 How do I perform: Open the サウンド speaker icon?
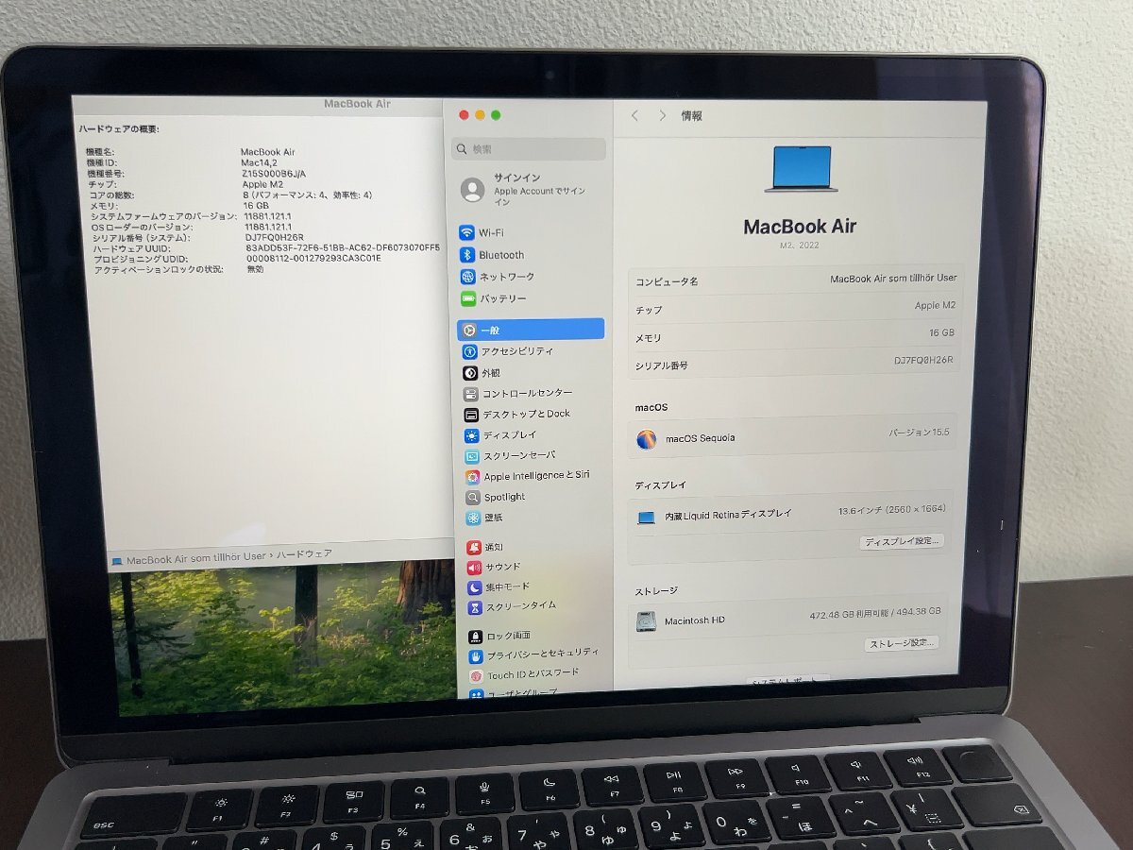point(475,568)
